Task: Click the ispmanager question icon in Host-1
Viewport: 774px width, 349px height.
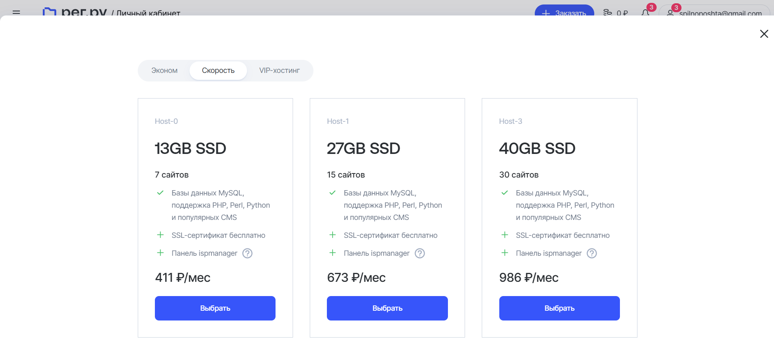Action: pyautogui.click(x=419, y=253)
